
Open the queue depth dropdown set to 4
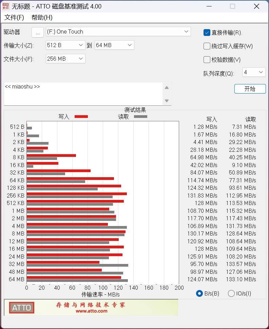click(x=254, y=72)
